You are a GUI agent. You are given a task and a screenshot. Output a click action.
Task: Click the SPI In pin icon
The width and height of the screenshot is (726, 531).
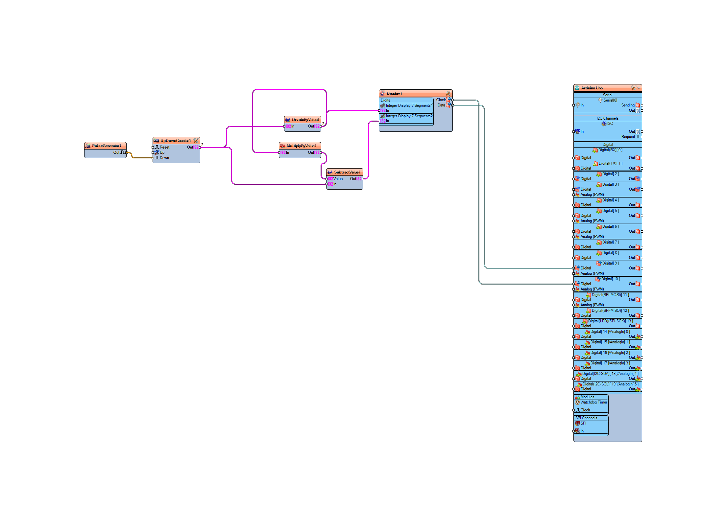click(577, 431)
